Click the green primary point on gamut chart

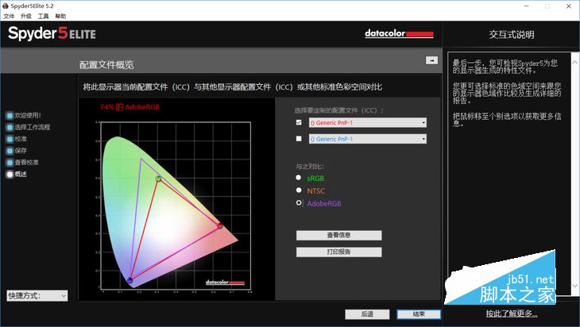click(158, 179)
